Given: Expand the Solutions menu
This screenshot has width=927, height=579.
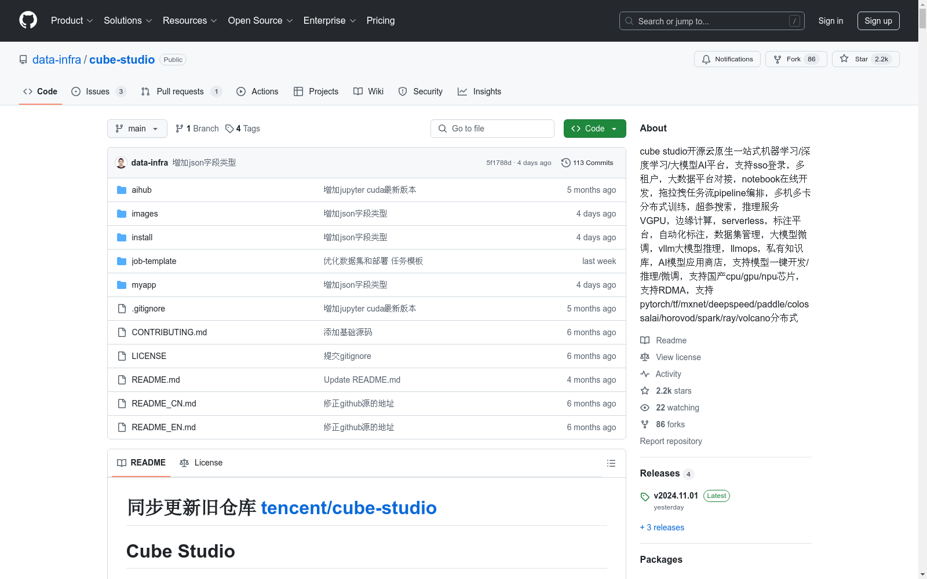Looking at the screenshot, I should pyautogui.click(x=128, y=20).
